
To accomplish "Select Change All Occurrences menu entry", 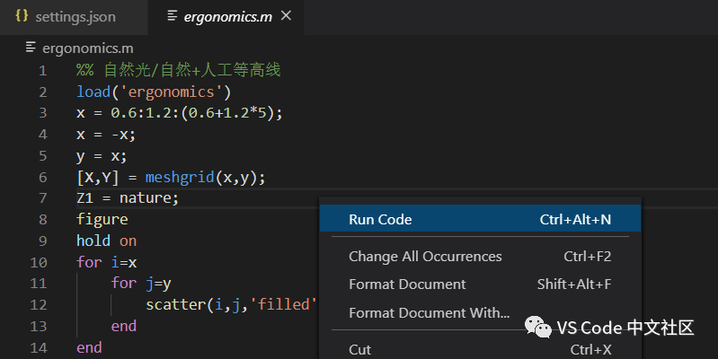I will (x=480, y=256).
